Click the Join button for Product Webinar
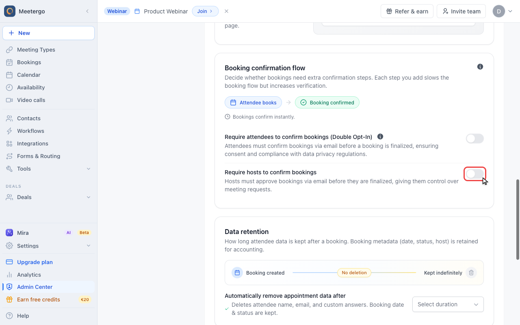 pos(205,11)
